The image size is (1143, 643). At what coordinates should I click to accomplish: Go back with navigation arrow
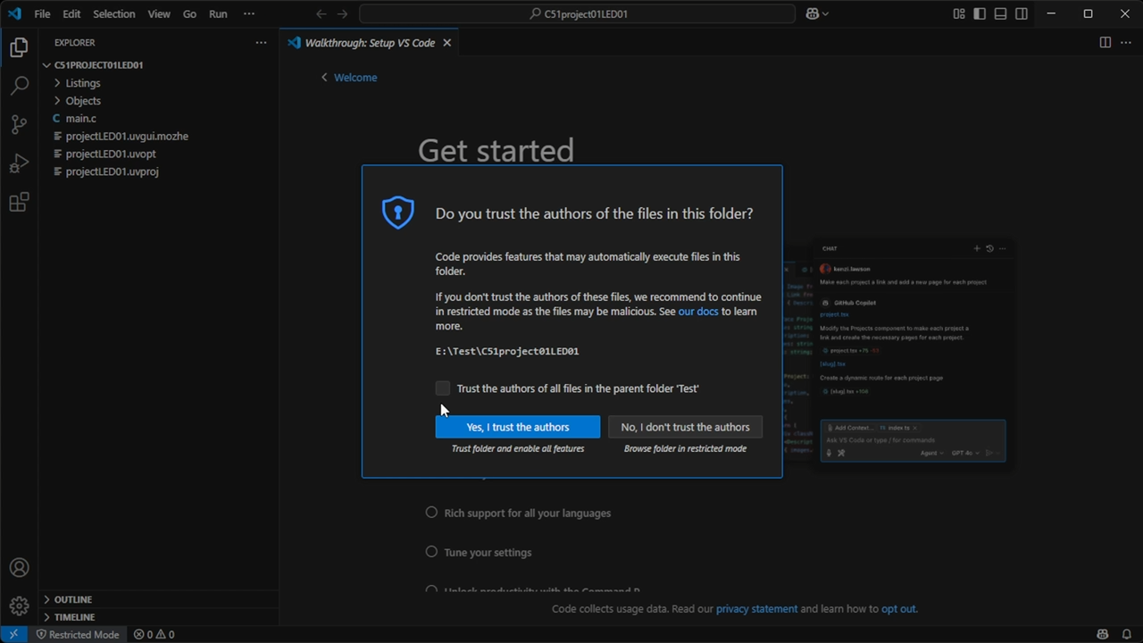coord(321,13)
